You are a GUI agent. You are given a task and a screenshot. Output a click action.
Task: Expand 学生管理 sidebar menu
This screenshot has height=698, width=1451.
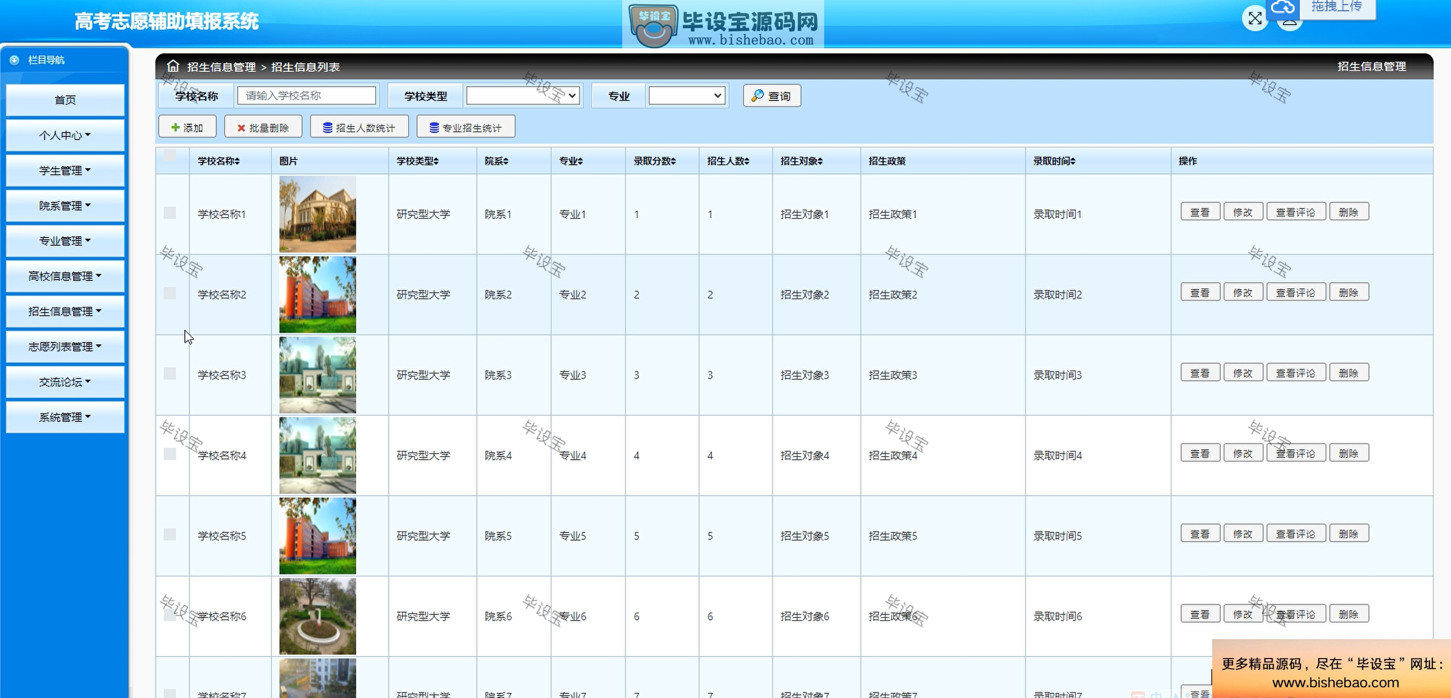tap(65, 171)
